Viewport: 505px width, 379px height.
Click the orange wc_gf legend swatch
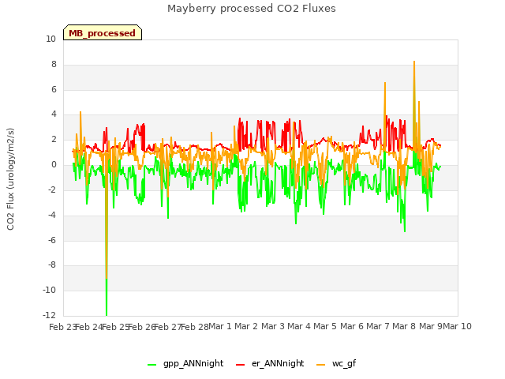[x=321, y=365]
